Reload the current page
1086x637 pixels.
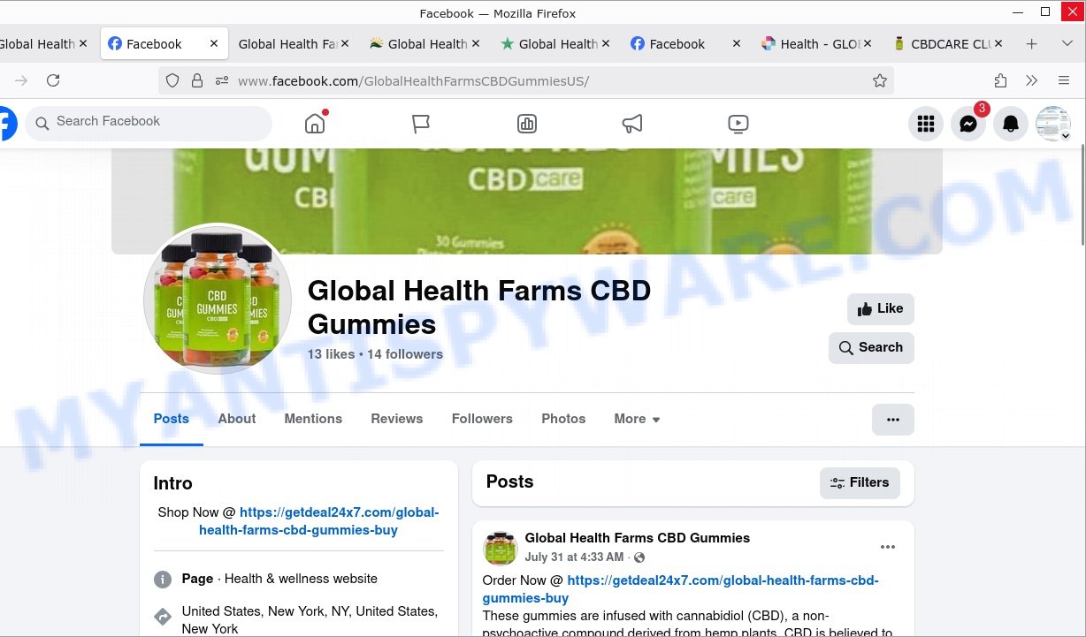[x=53, y=80]
